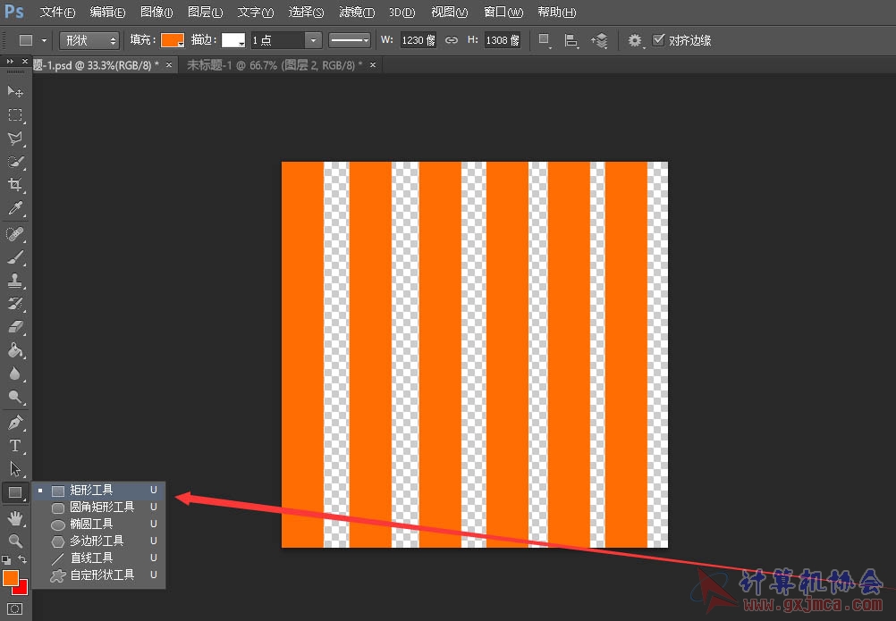Select the Paint Bucket tool
896x621 pixels.
pyautogui.click(x=15, y=350)
